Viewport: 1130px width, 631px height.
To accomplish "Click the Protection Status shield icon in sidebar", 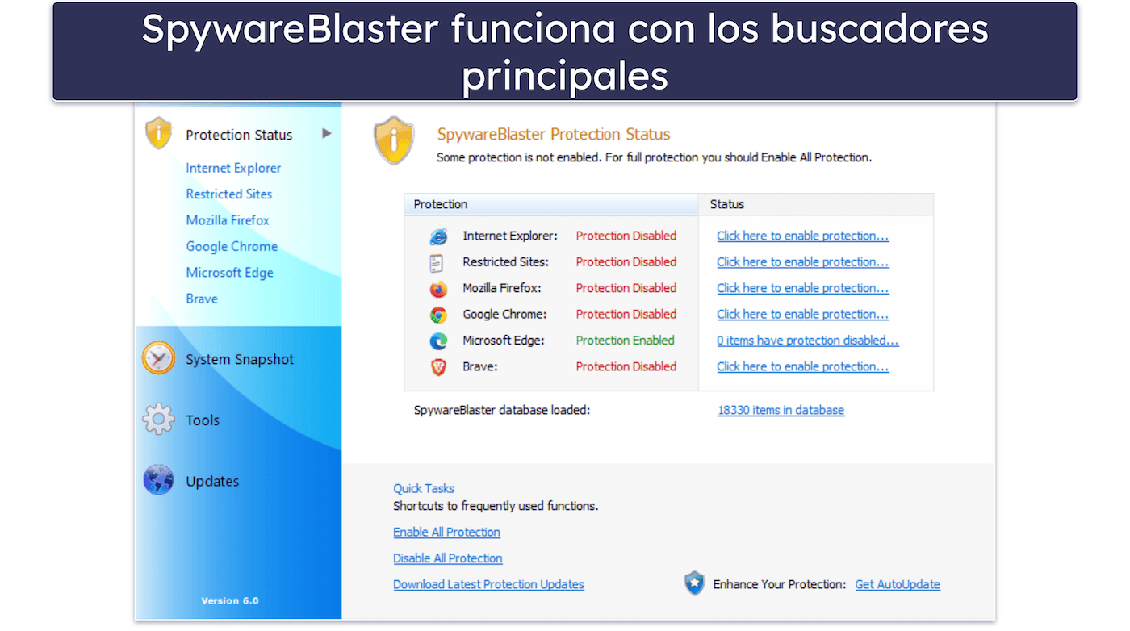I will coord(159,133).
